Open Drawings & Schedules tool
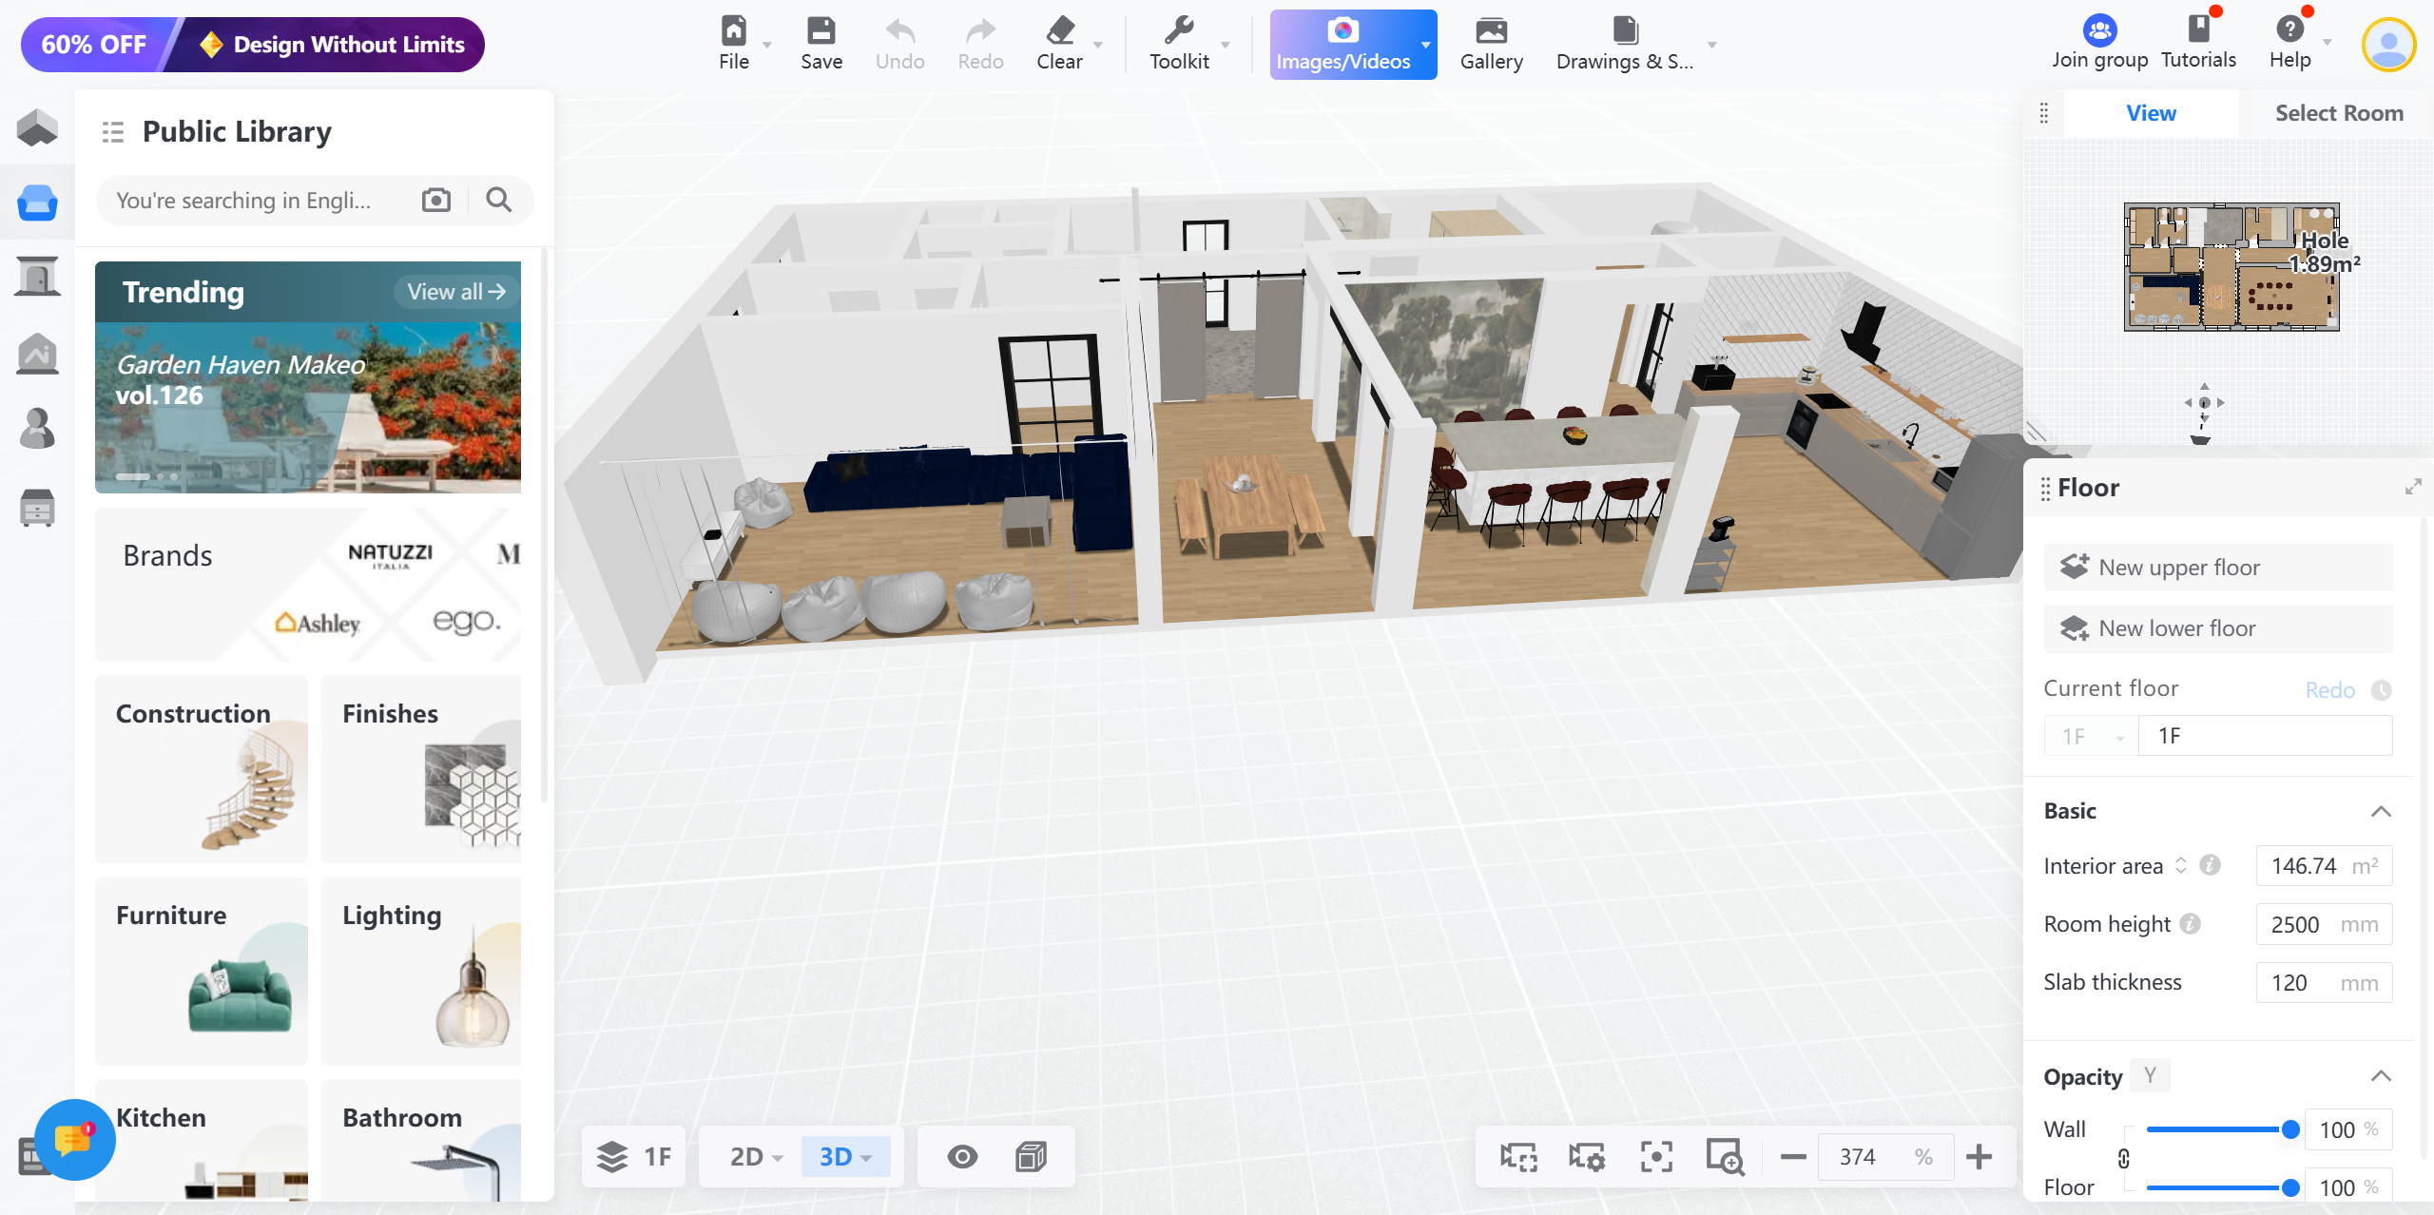This screenshot has height=1215, width=2434. [x=1625, y=45]
